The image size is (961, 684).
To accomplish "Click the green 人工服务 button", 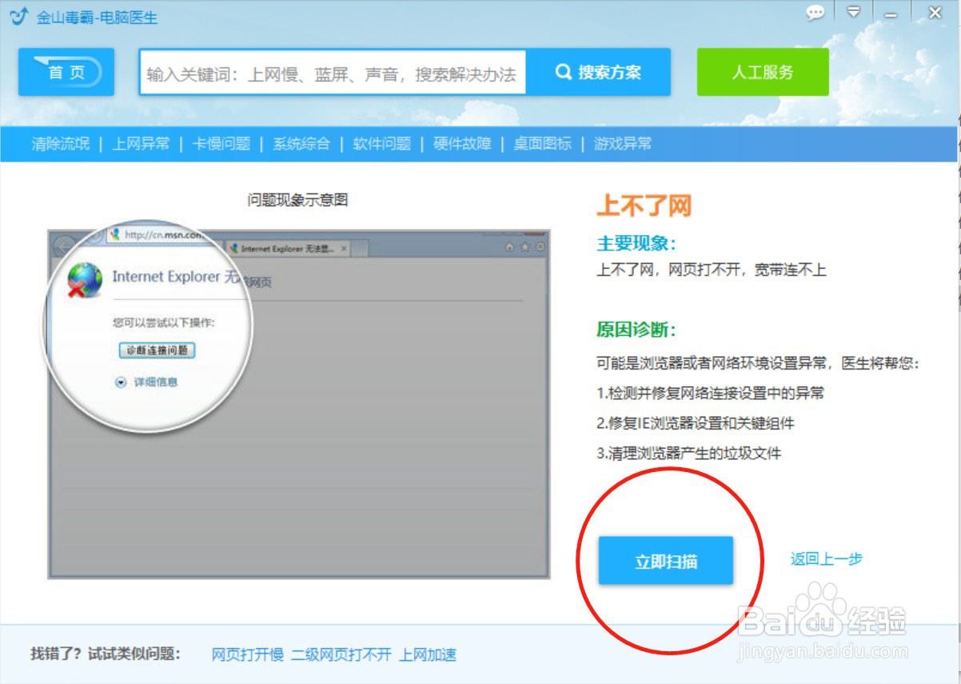I will [762, 71].
